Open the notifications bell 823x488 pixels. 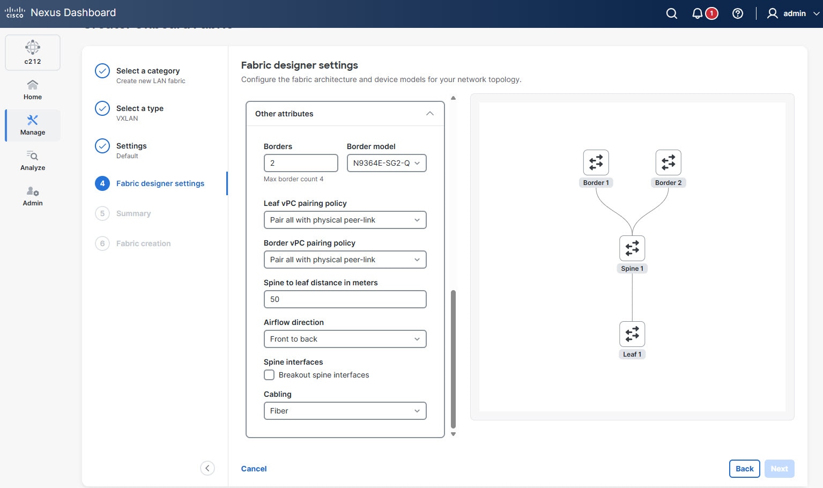[697, 13]
